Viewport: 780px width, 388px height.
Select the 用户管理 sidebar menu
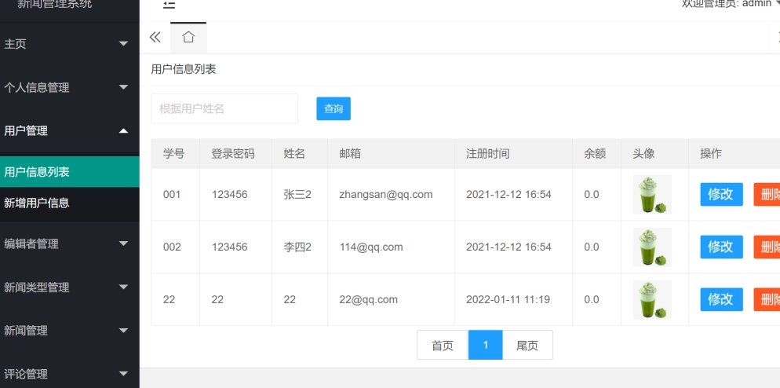click(x=70, y=131)
